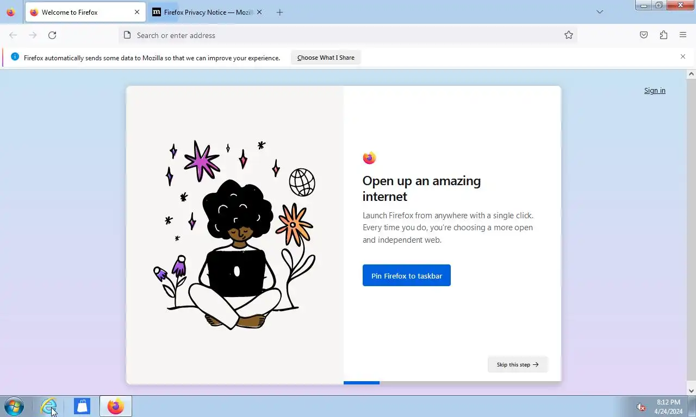
Task: Click Choose What I Share button
Action: pyautogui.click(x=326, y=58)
